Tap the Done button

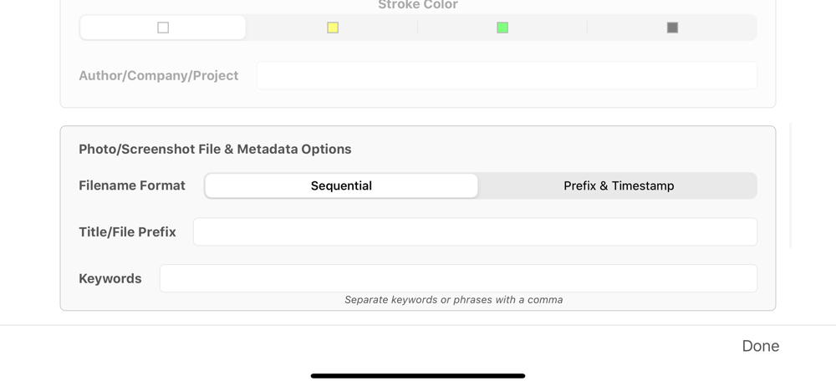(x=760, y=346)
